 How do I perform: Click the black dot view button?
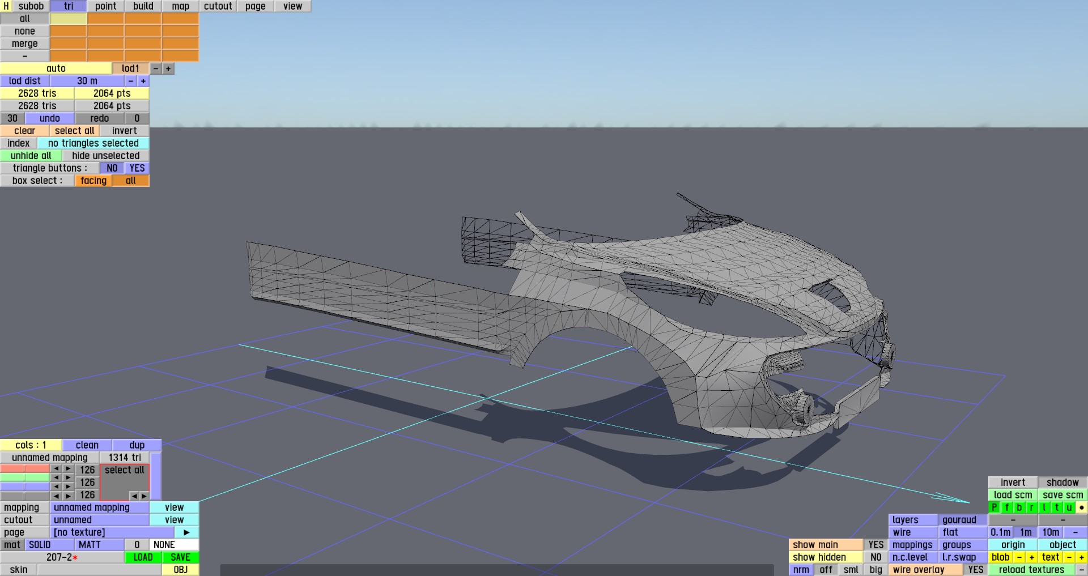1082,507
